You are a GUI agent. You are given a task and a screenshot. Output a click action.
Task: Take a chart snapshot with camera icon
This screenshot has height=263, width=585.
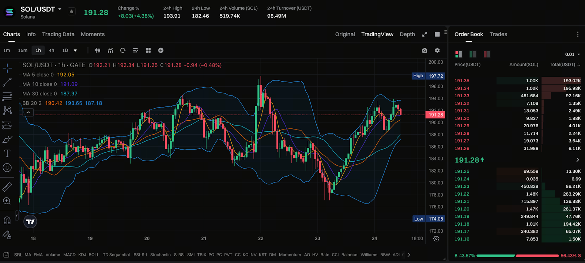click(x=424, y=50)
